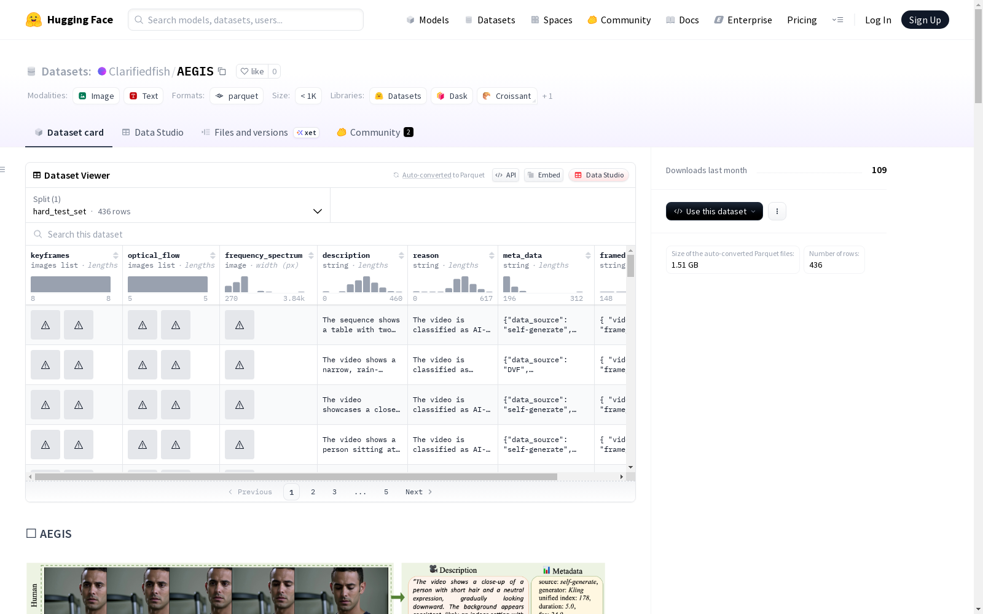983x614 pixels.
Task: Select the Datasets library tag
Action: click(398, 96)
